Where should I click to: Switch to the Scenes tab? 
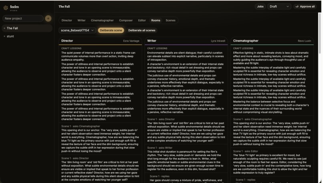pyautogui.click(x=171, y=20)
